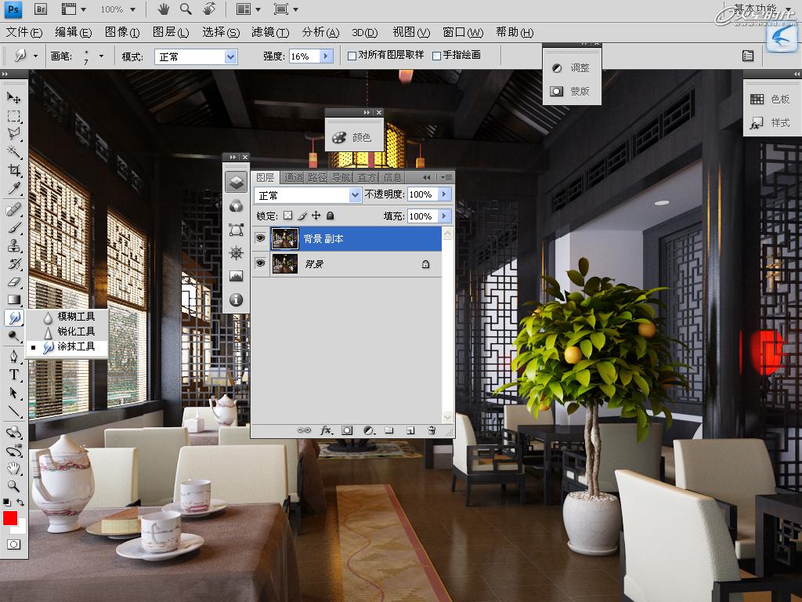Open the 颜色 panel

click(x=352, y=137)
